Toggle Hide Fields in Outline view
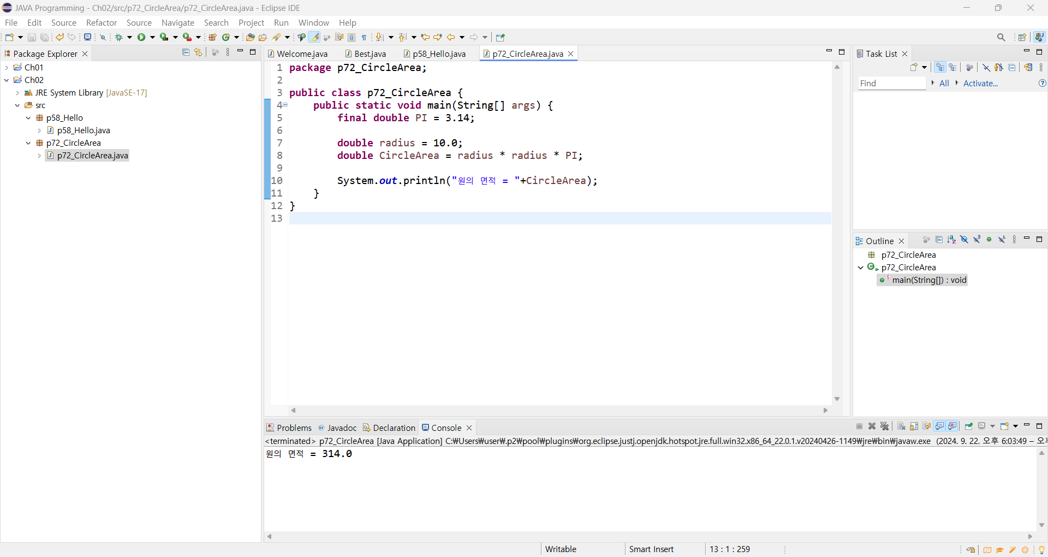Screen dimensions: 1048x557 point(964,240)
